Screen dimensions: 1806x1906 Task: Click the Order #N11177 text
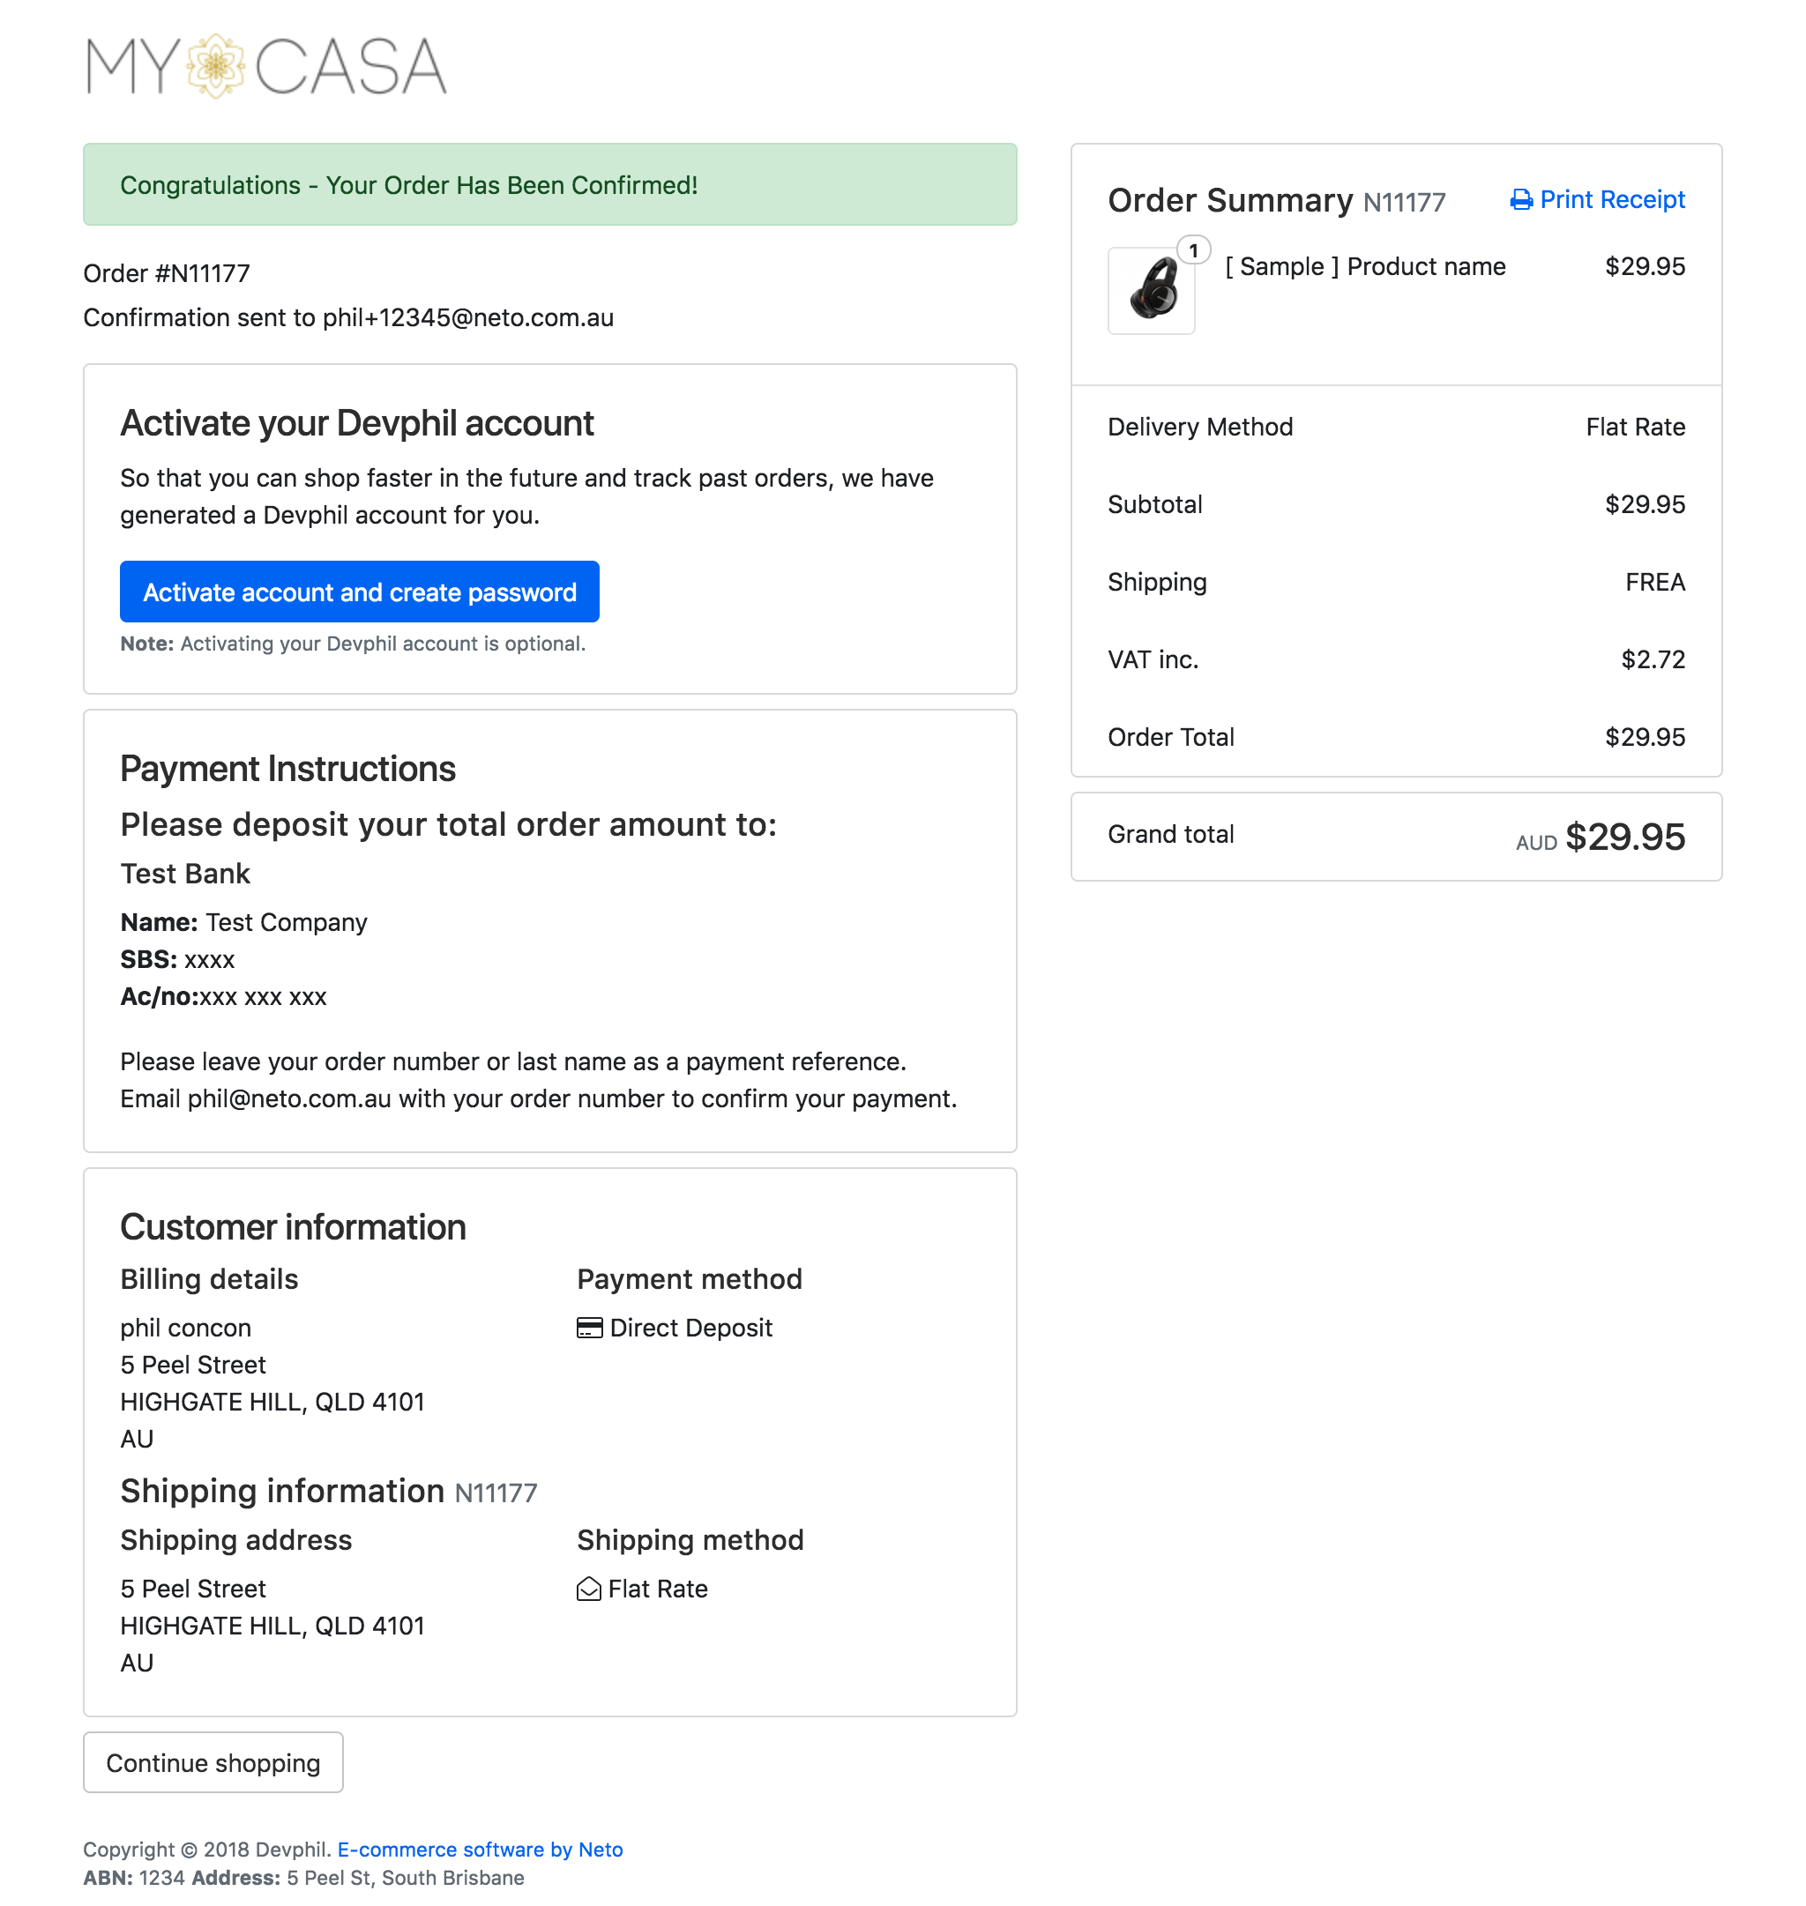click(x=167, y=273)
